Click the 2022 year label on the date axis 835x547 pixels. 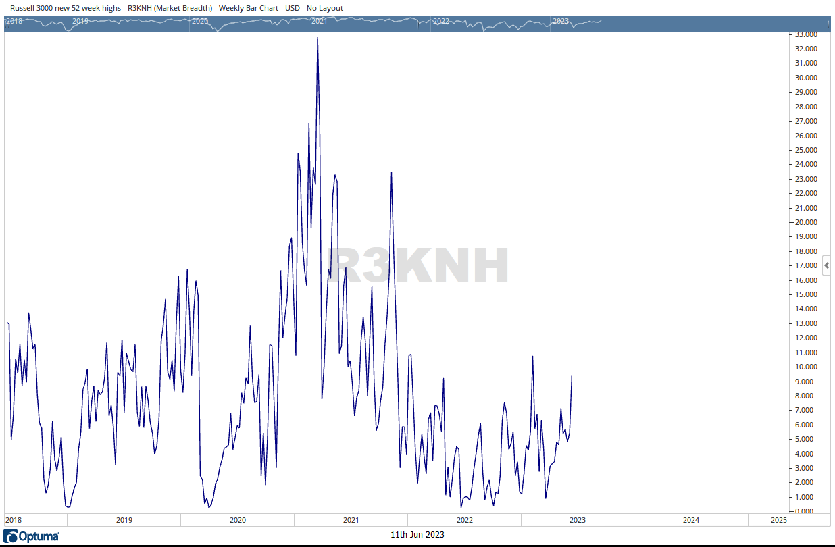coord(464,520)
